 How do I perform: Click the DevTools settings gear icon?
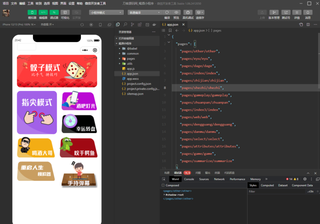[x=305, y=179]
